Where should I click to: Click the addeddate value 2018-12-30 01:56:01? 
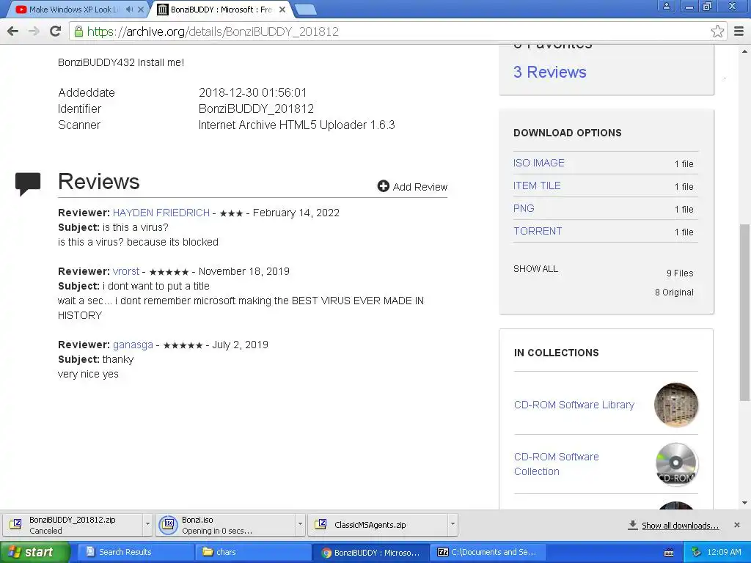click(252, 92)
